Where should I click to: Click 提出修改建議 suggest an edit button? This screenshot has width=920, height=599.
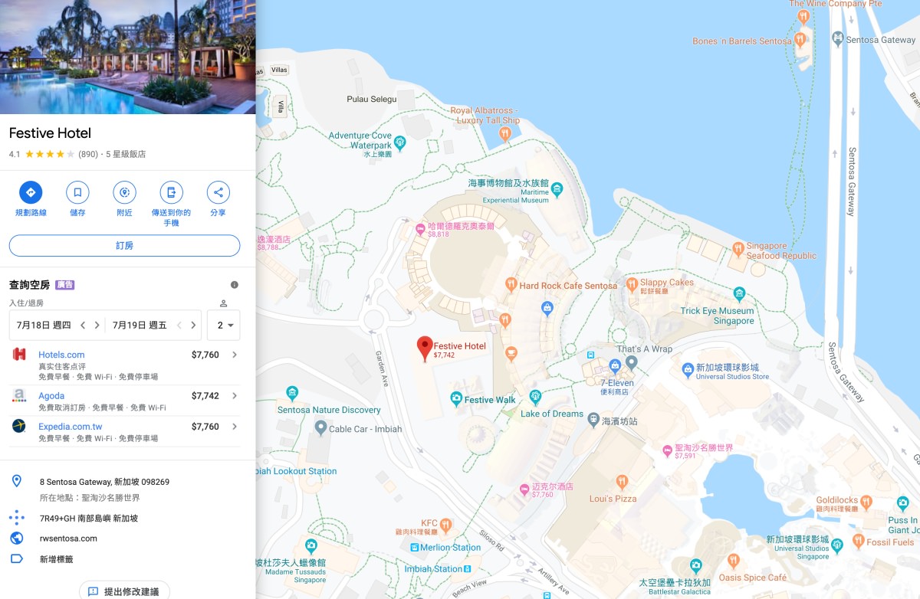coord(124,591)
